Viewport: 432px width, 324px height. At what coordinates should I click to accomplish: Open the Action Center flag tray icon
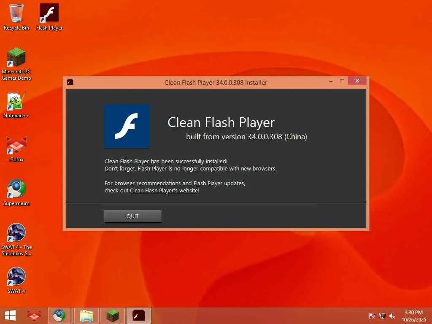[x=372, y=316]
